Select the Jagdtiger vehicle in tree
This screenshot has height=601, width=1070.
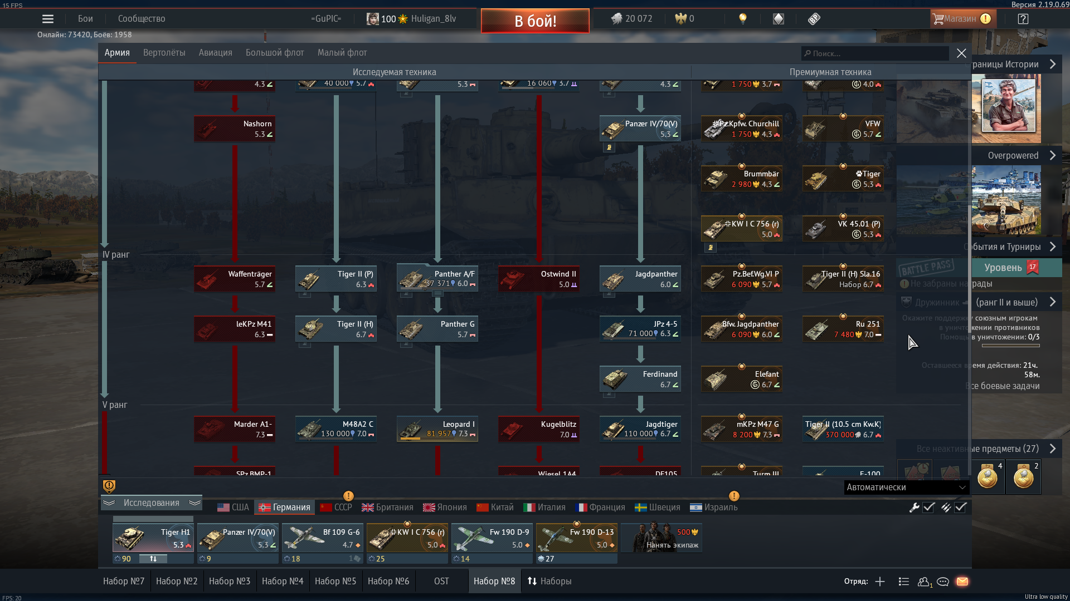640,429
